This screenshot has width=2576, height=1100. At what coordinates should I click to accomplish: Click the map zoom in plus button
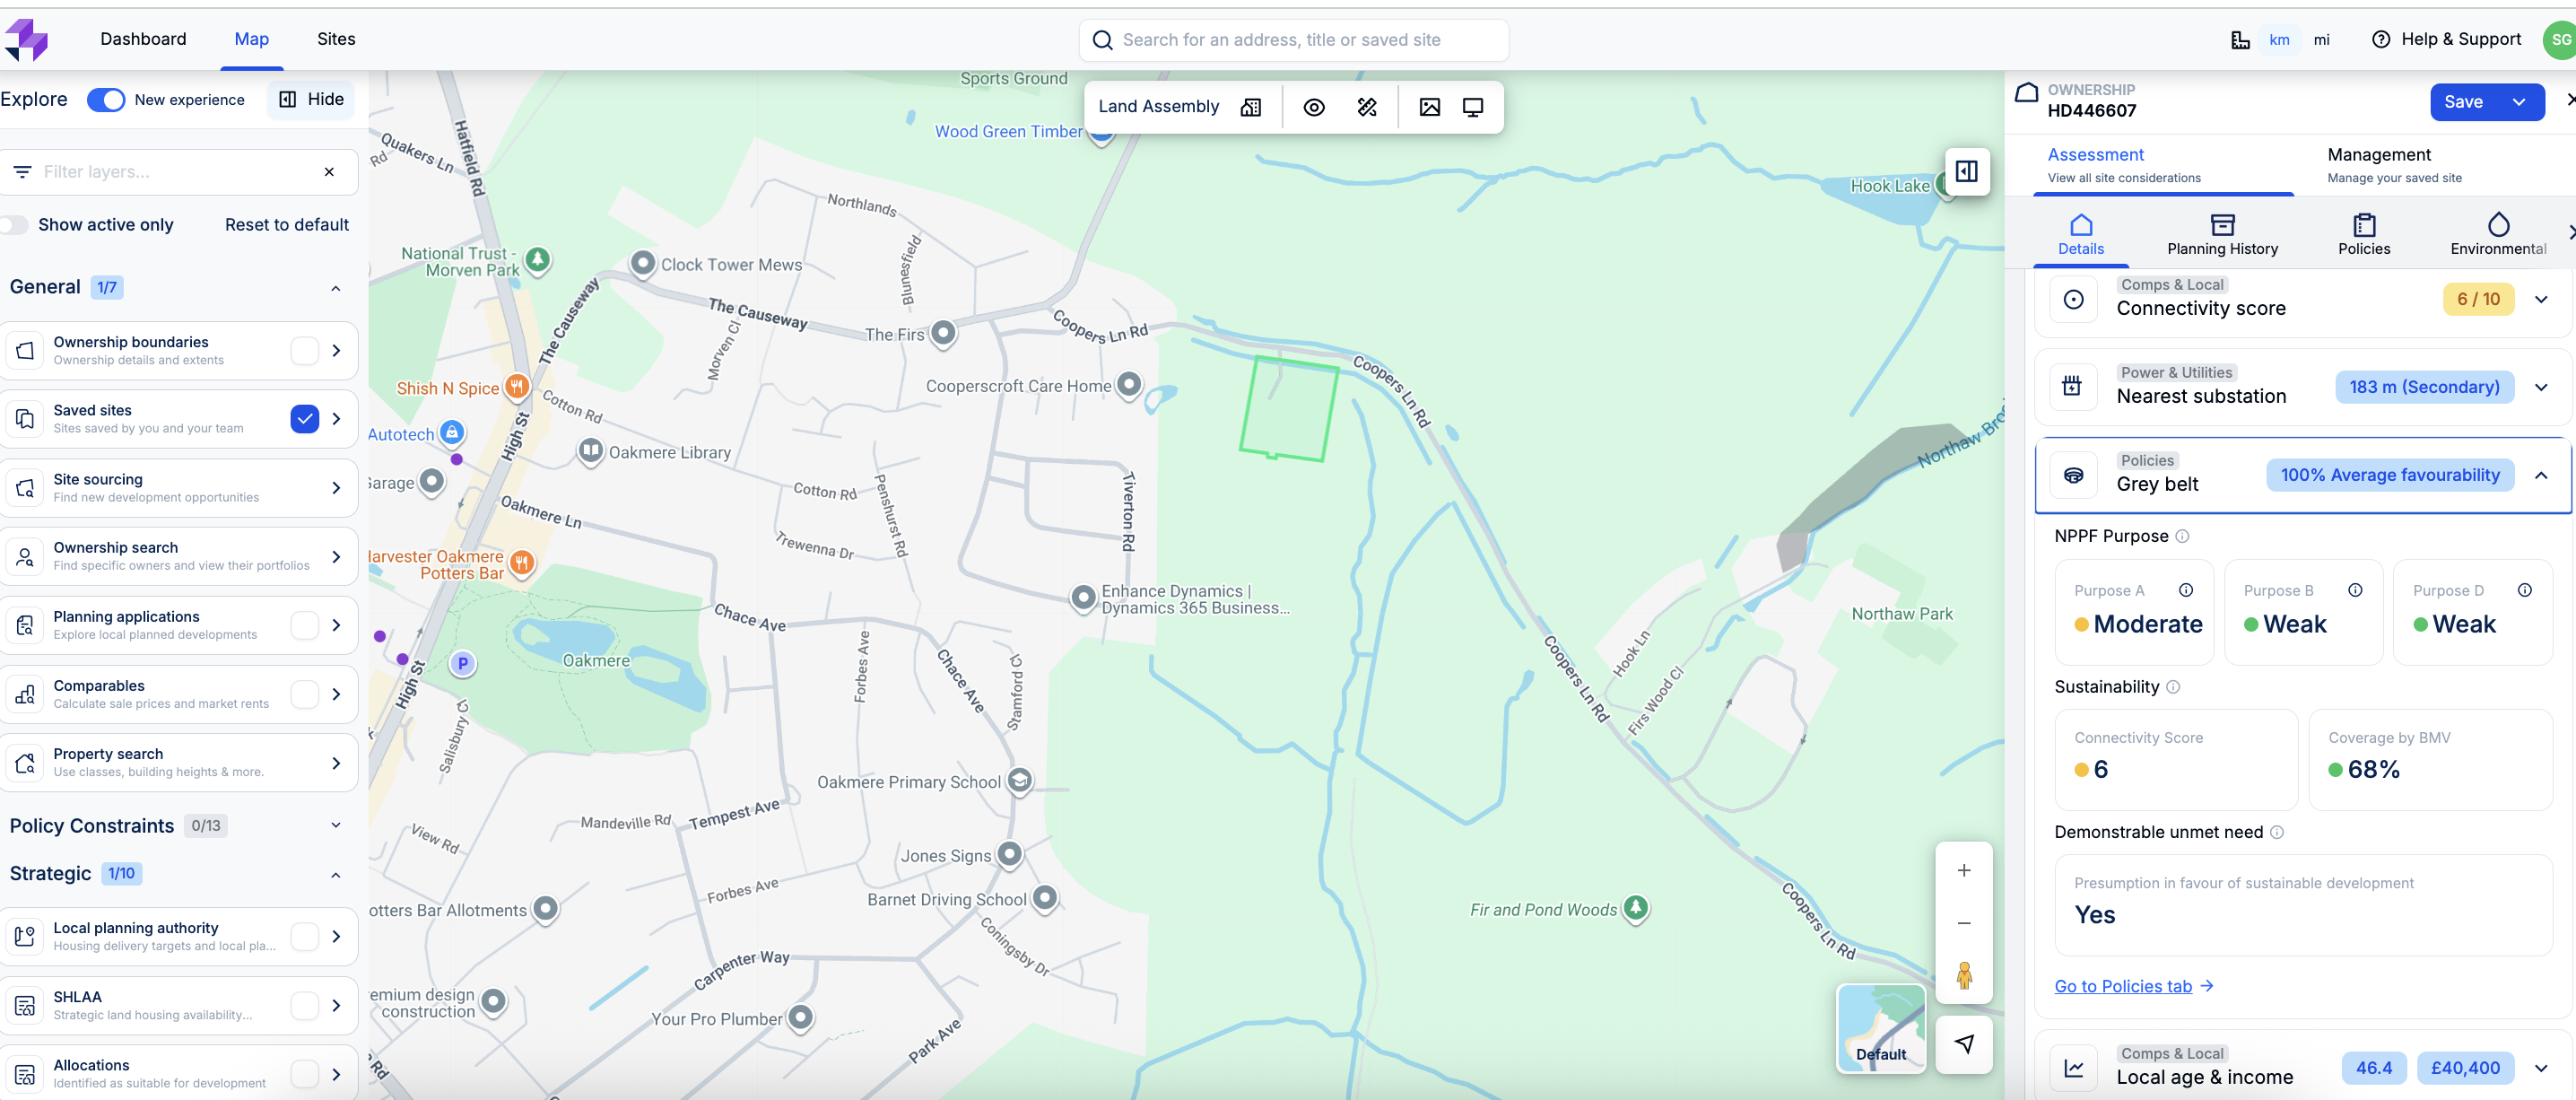click(1963, 870)
